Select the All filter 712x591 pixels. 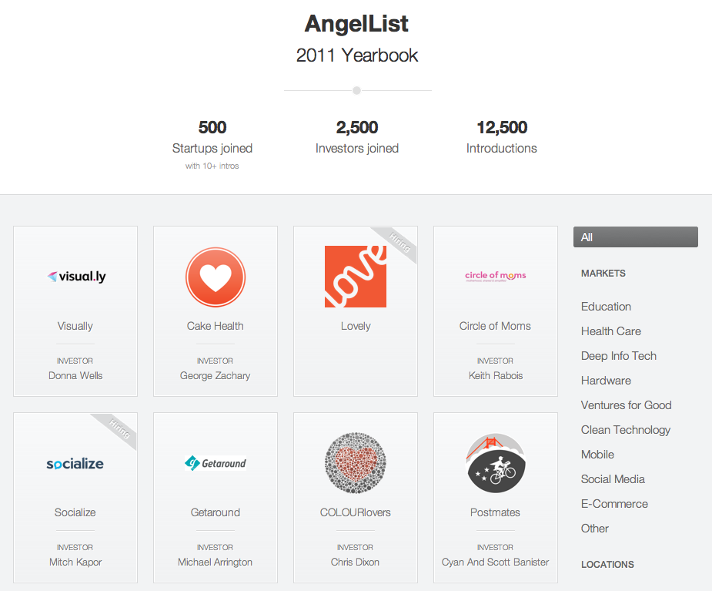(635, 237)
